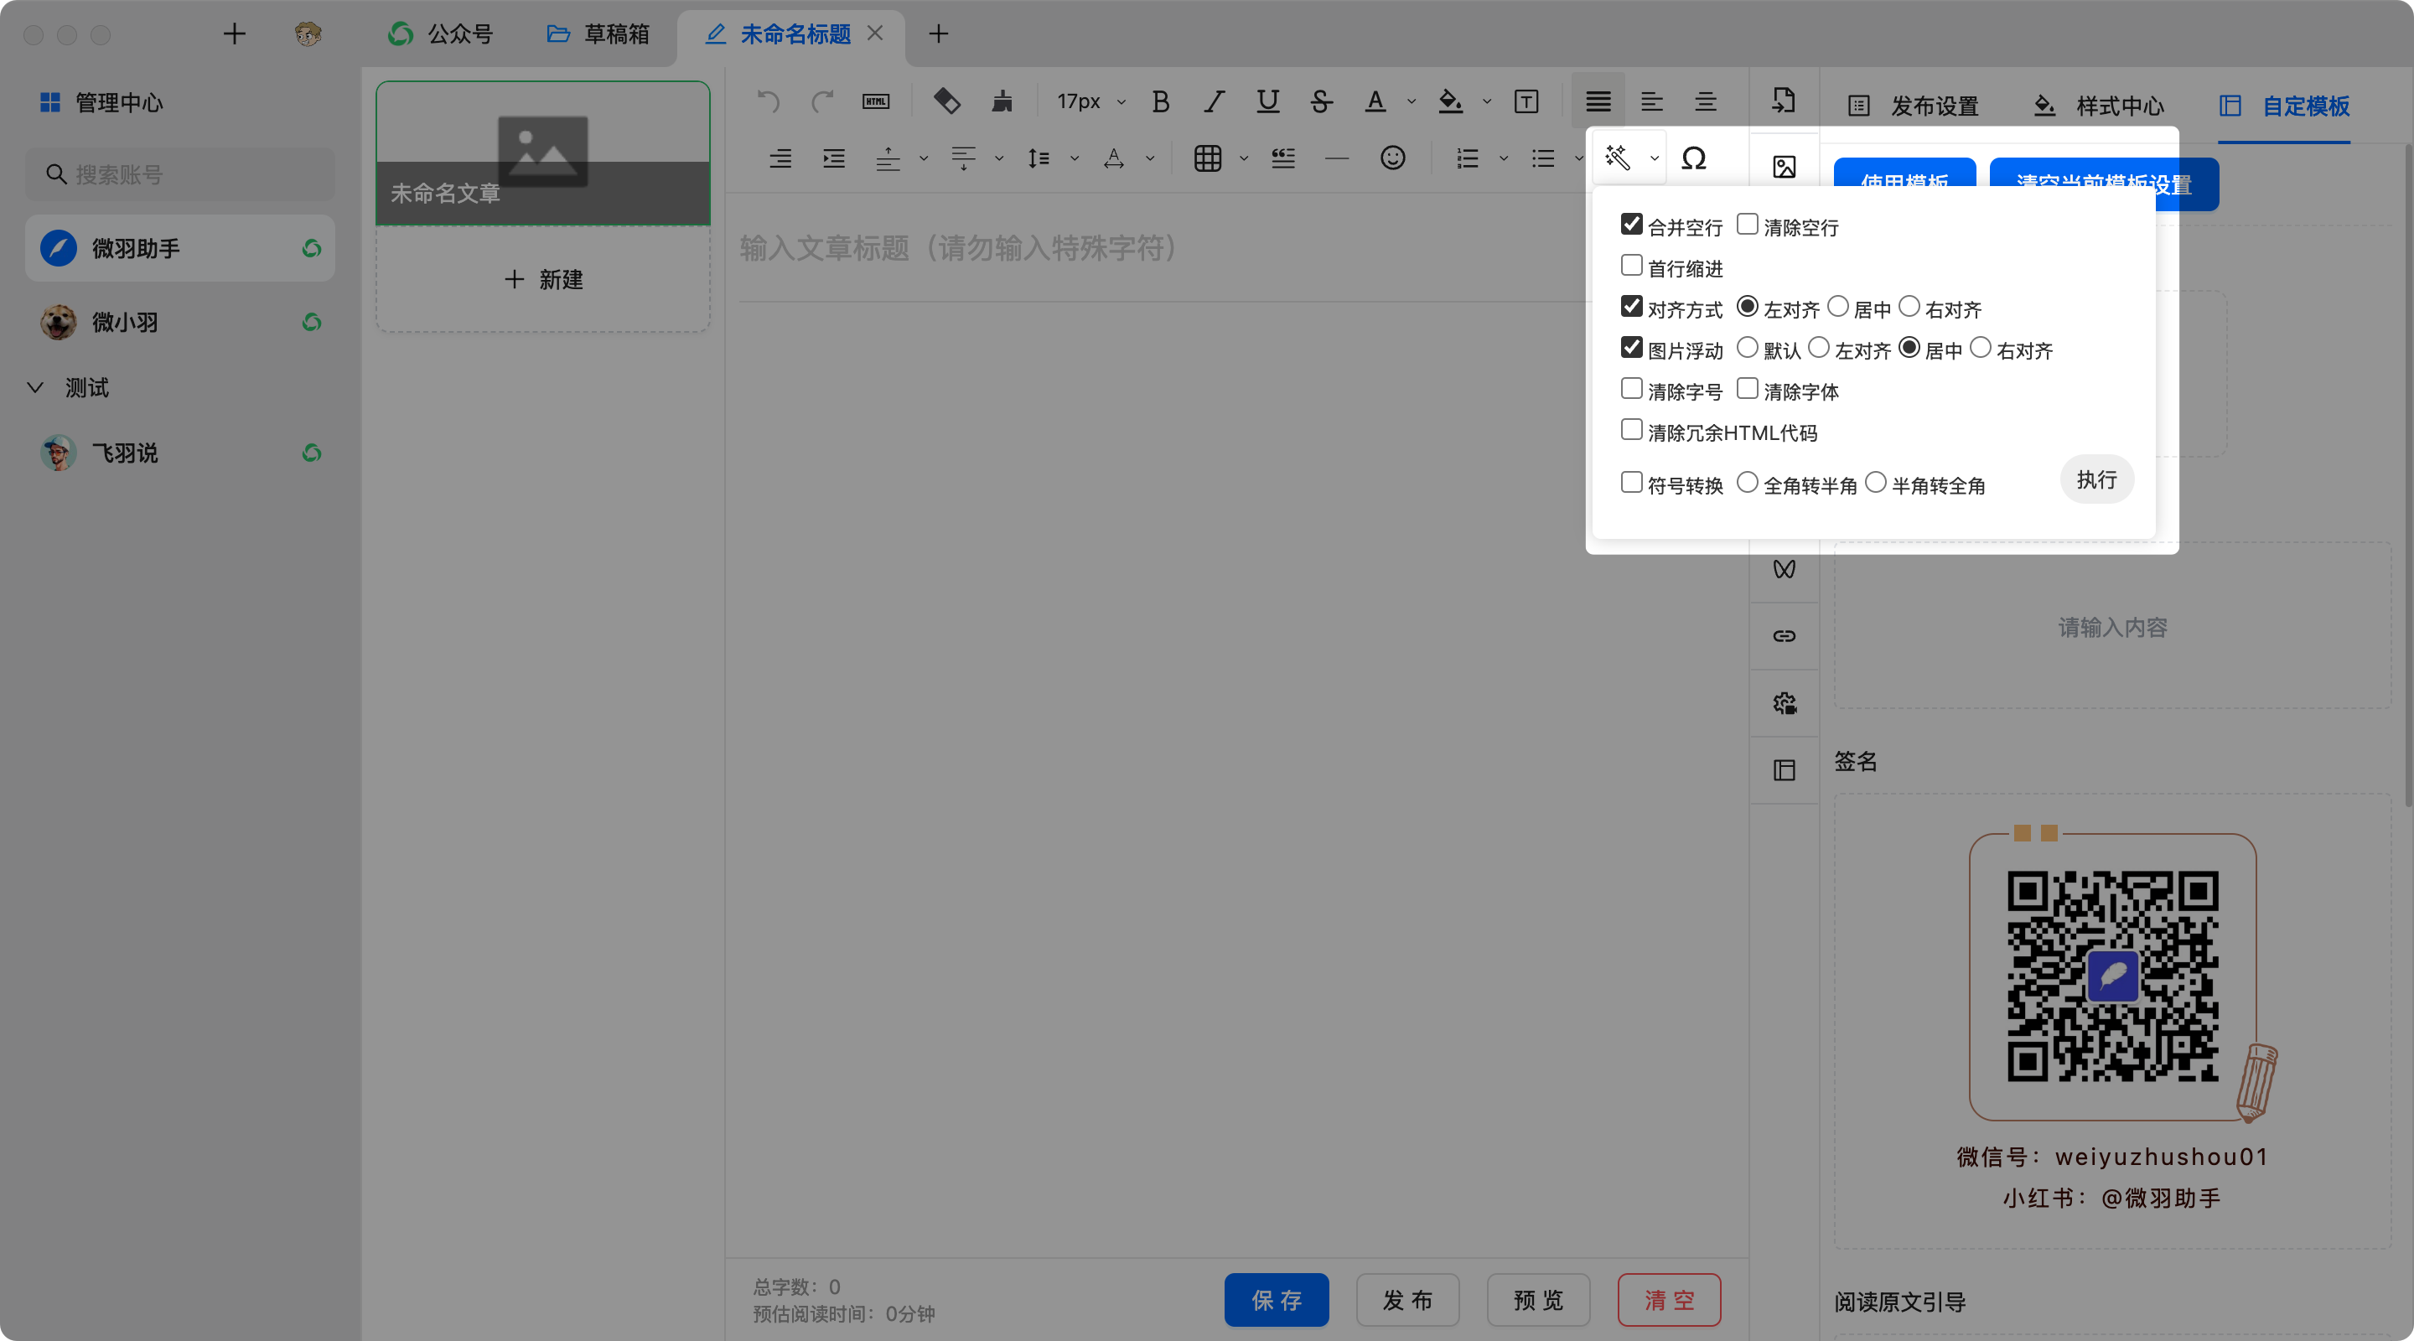Switch to the 公众号 tab
2414x1341 pixels.
pyautogui.click(x=440, y=34)
